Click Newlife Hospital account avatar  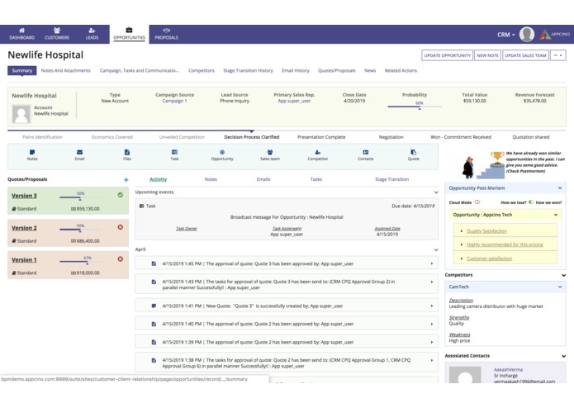point(21,114)
